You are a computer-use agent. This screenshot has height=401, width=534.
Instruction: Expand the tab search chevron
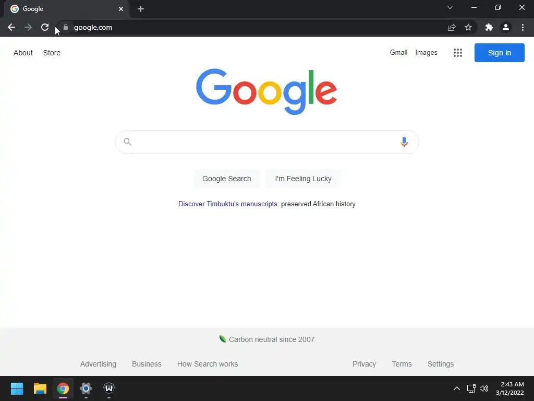[x=450, y=7]
